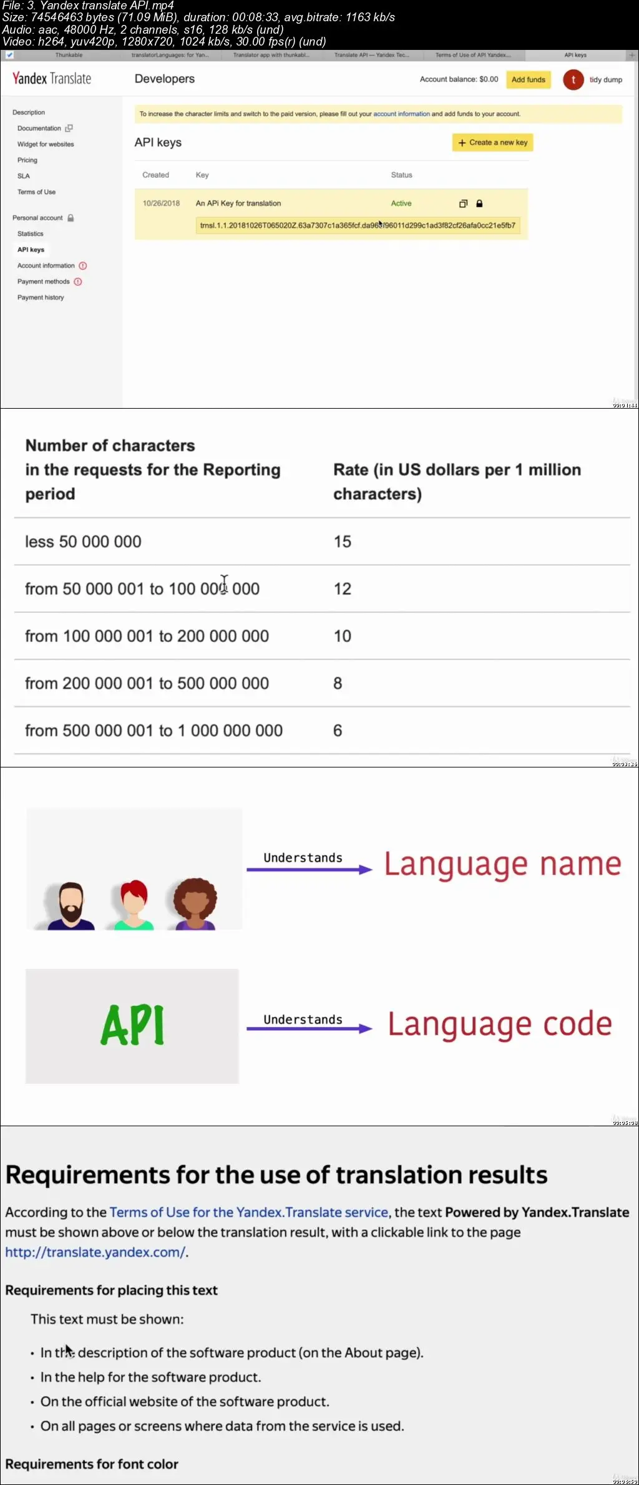Open Pricing in the sidebar
639x1485 pixels.
[x=27, y=160]
